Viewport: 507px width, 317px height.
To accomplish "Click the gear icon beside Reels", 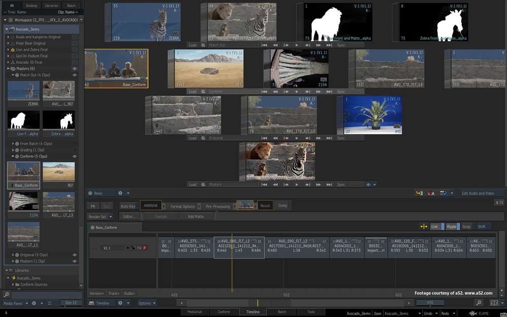I will (120, 193).
